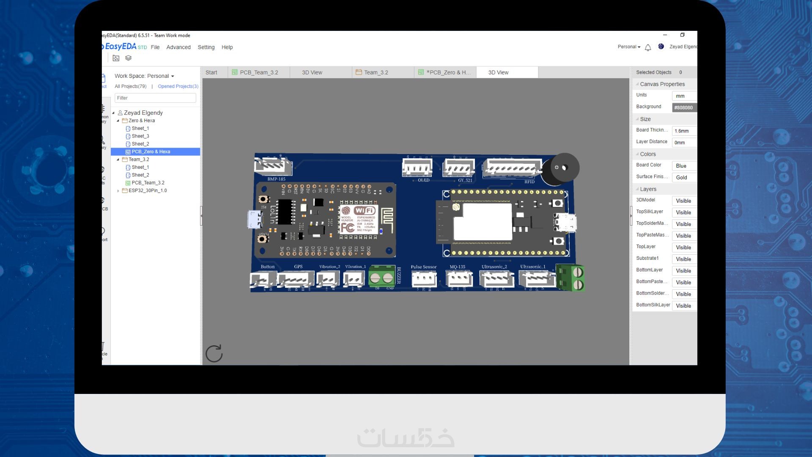Open PCB_Team_3.2 file in project tree
812x457 pixels.
[148, 183]
